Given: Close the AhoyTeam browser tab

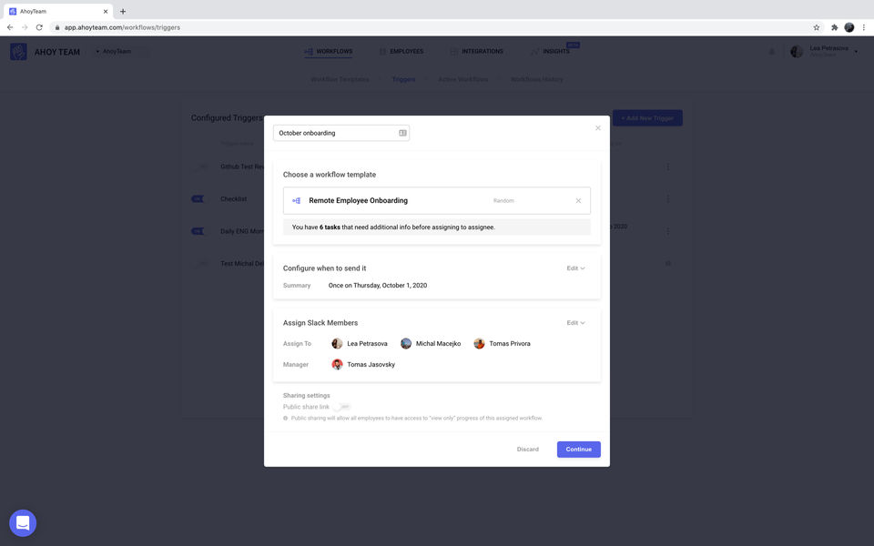Looking at the screenshot, I should (106, 11).
